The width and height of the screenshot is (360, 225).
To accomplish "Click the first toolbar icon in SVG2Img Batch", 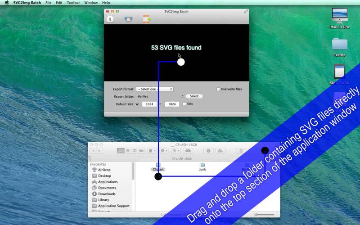I will coord(110,19).
